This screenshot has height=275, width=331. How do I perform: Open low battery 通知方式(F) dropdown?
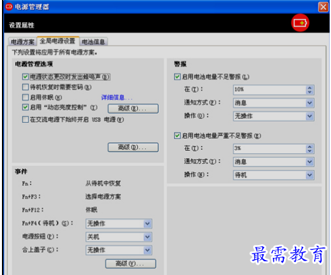tap(273, 103)
